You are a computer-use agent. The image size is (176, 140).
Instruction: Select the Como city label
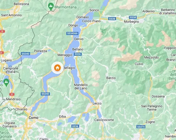pyautogui.click(x=33, y=118)
